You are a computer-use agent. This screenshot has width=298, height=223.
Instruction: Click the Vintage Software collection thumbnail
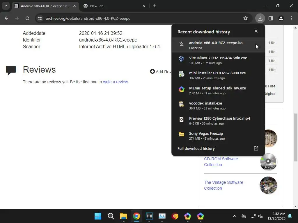point(268,185)
